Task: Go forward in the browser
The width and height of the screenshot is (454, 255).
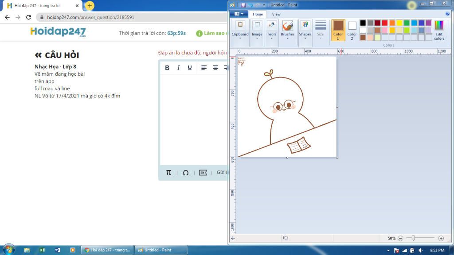Action: click(x=18, y=17)
